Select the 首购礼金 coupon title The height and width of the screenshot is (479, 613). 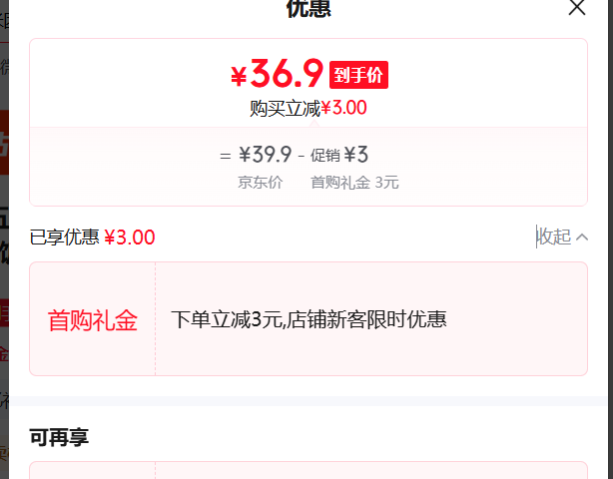pos(93,320)
